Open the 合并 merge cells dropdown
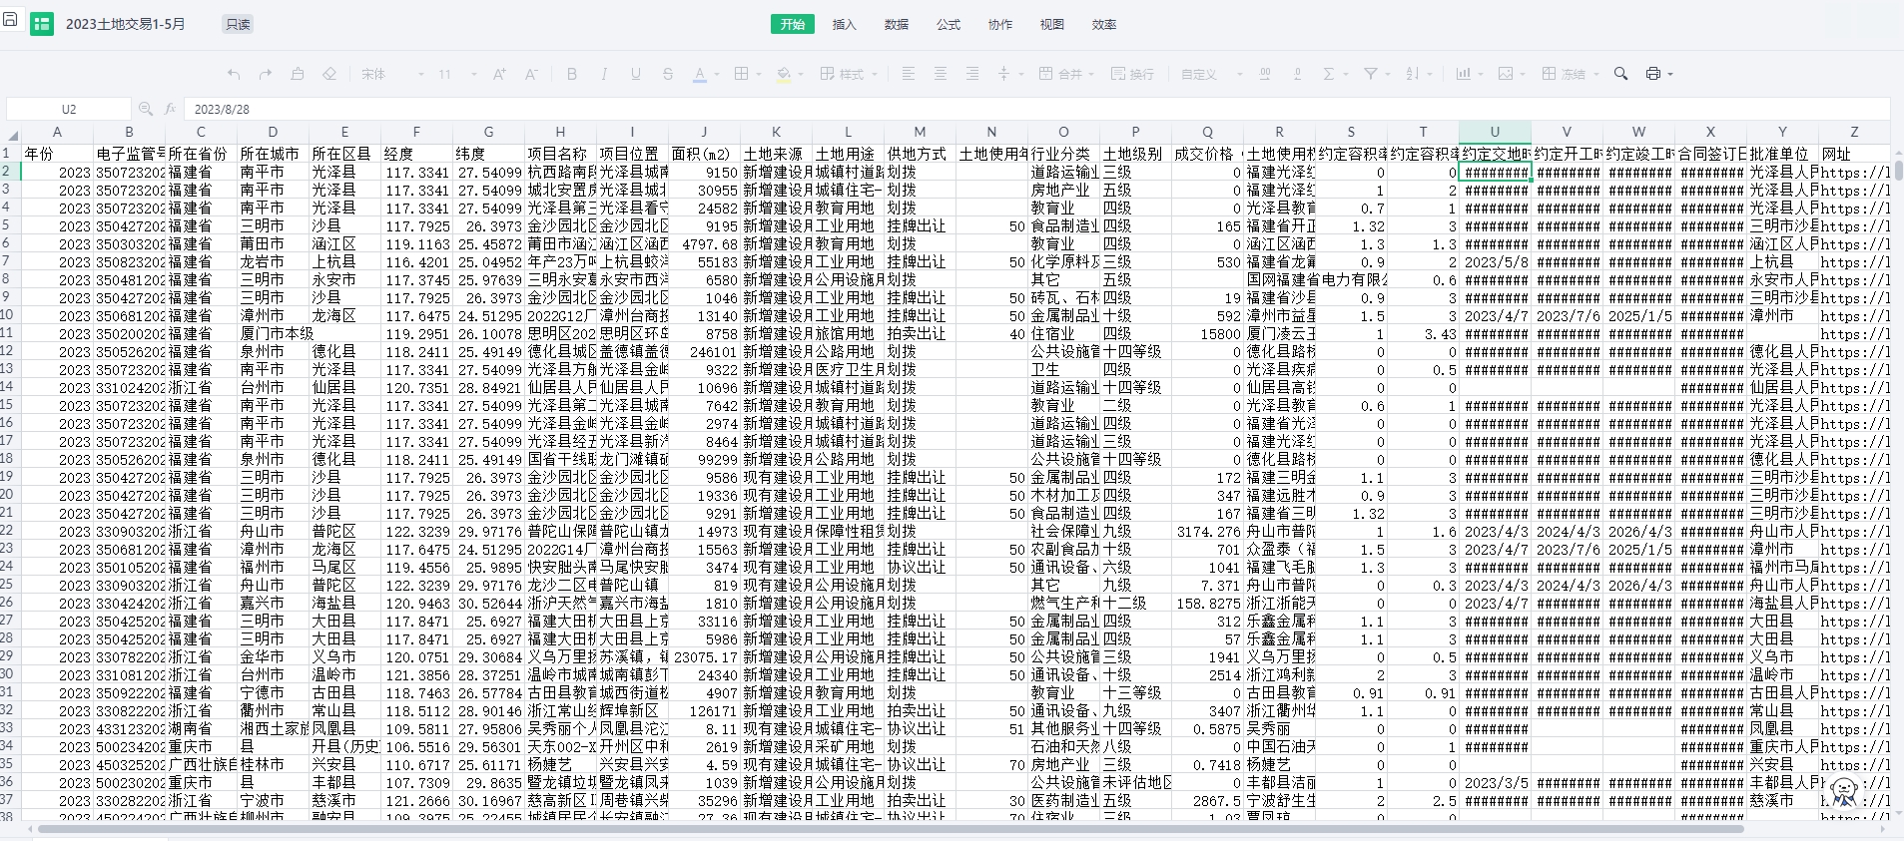This screenshot has height=841, width=1904. pos(1066,74)
